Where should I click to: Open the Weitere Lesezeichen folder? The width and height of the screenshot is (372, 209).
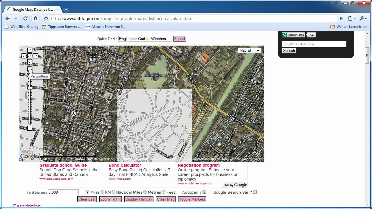[349, 27]
